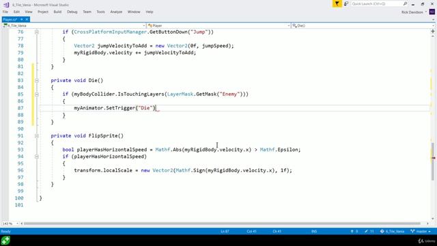Screen dimensions: 437x246
Task: Collapse the Die() method at line 83
Action: coord(36,81)
